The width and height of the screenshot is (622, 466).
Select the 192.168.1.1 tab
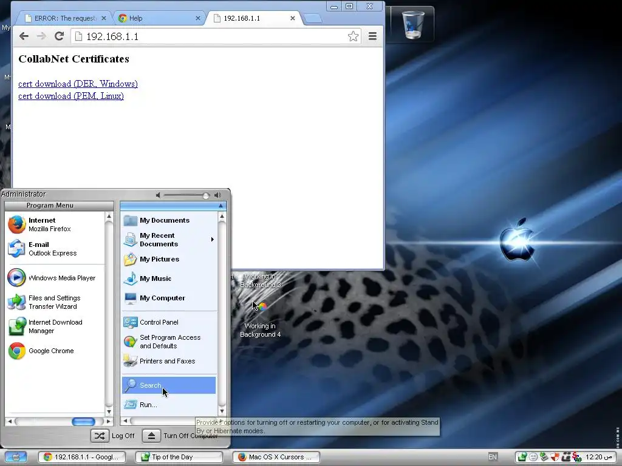point(254,18)
